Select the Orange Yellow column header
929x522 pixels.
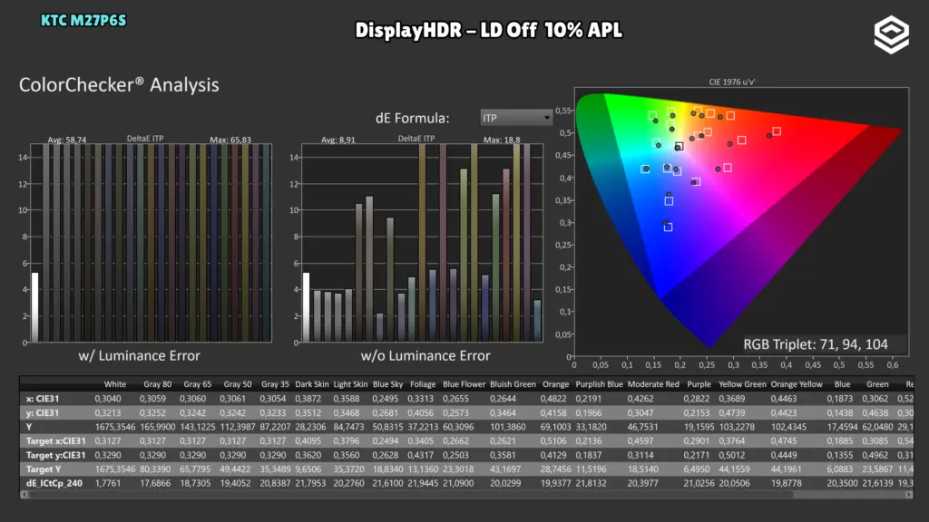click(797, 384)
